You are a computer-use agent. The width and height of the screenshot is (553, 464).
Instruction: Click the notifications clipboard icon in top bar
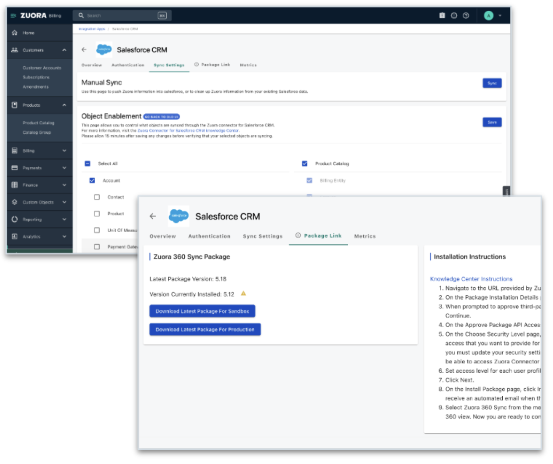tap(442, 15)
